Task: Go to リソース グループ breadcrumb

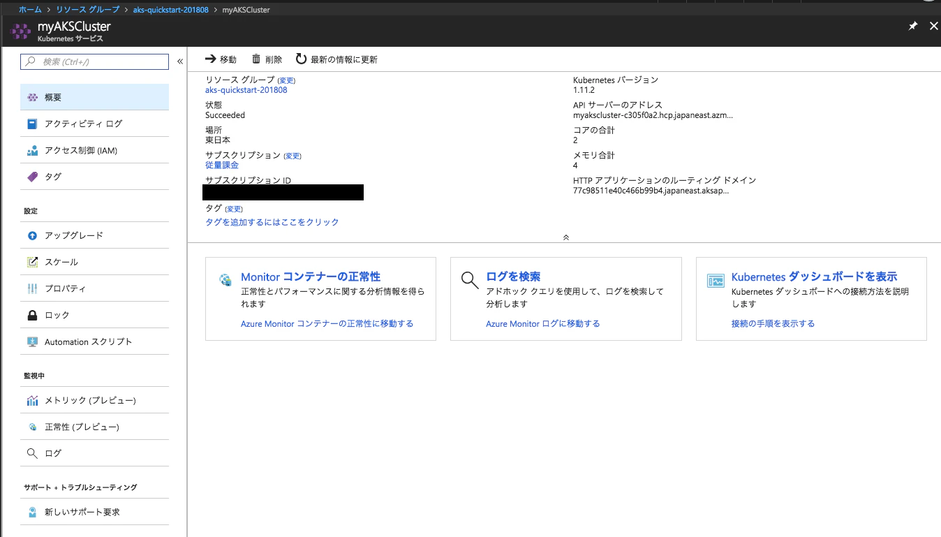Action: pyautogui.click(x=87, y=10)
